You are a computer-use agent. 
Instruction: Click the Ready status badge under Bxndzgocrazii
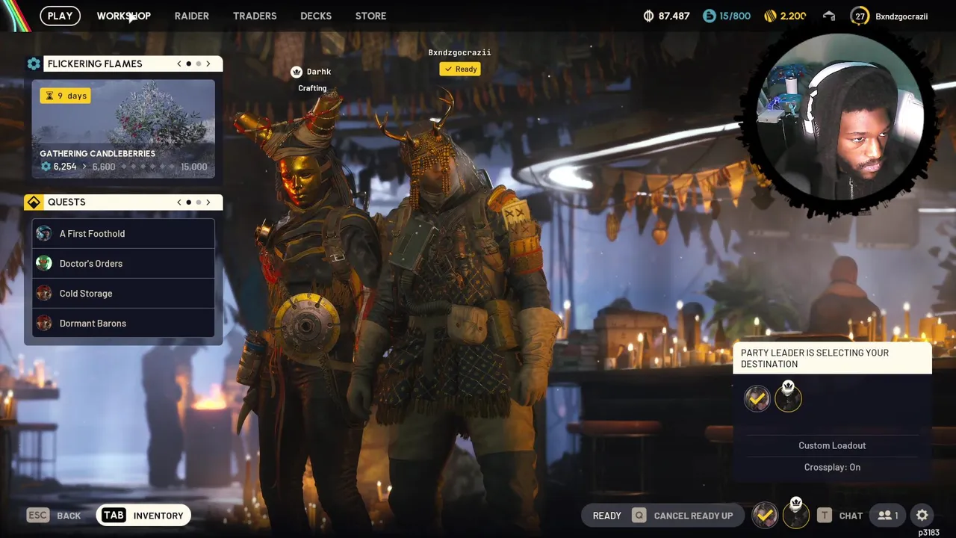coord(459,69)
